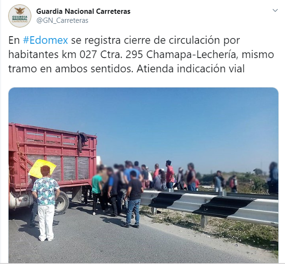
Task: Click the 'Chamapa-Lechería' text in the tweet
Action: tap(192, 54)
